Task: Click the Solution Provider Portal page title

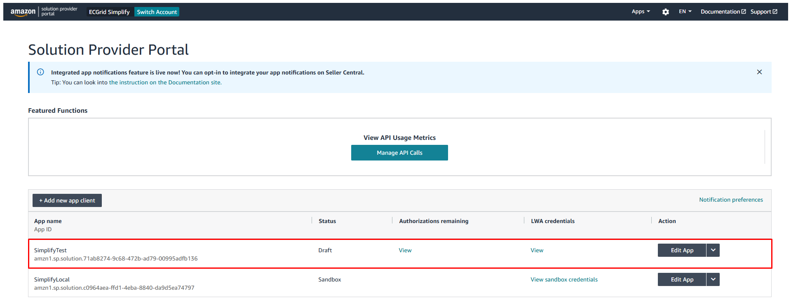Action: 108,49
